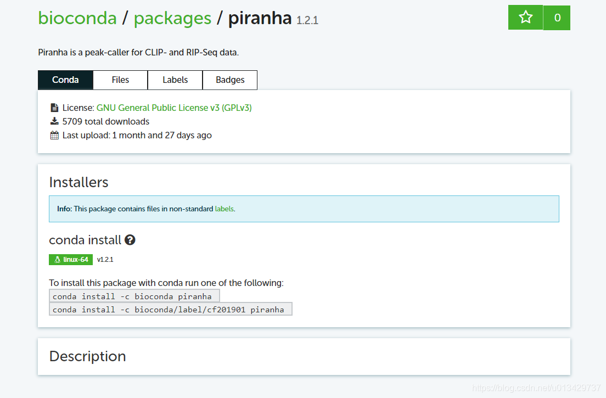Click the last upload calendar icon
The width and height of the screenshot is (606, 398).
pyautogui.click(x=54, y=135)
